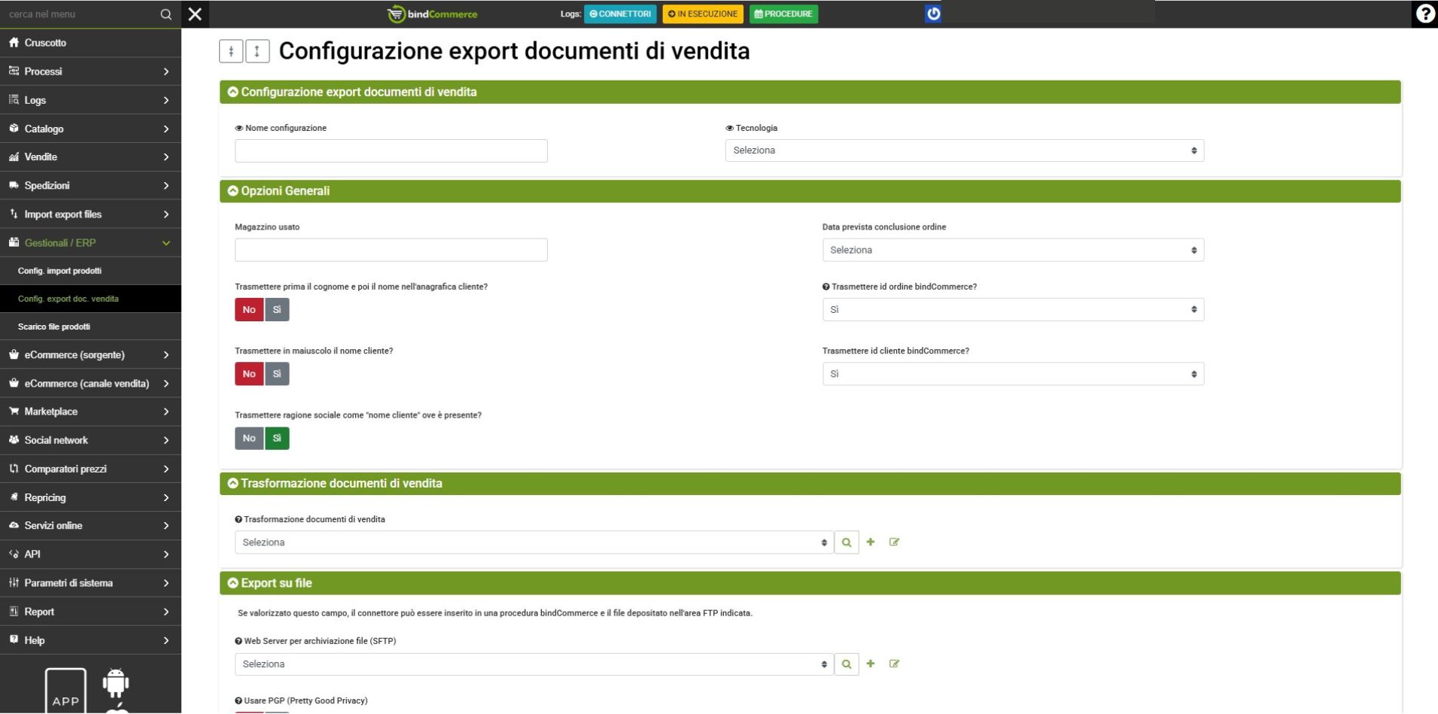Expand the Marketplace menu
1438x714 pixels.
pyautogui.click(x=90, y=412)
